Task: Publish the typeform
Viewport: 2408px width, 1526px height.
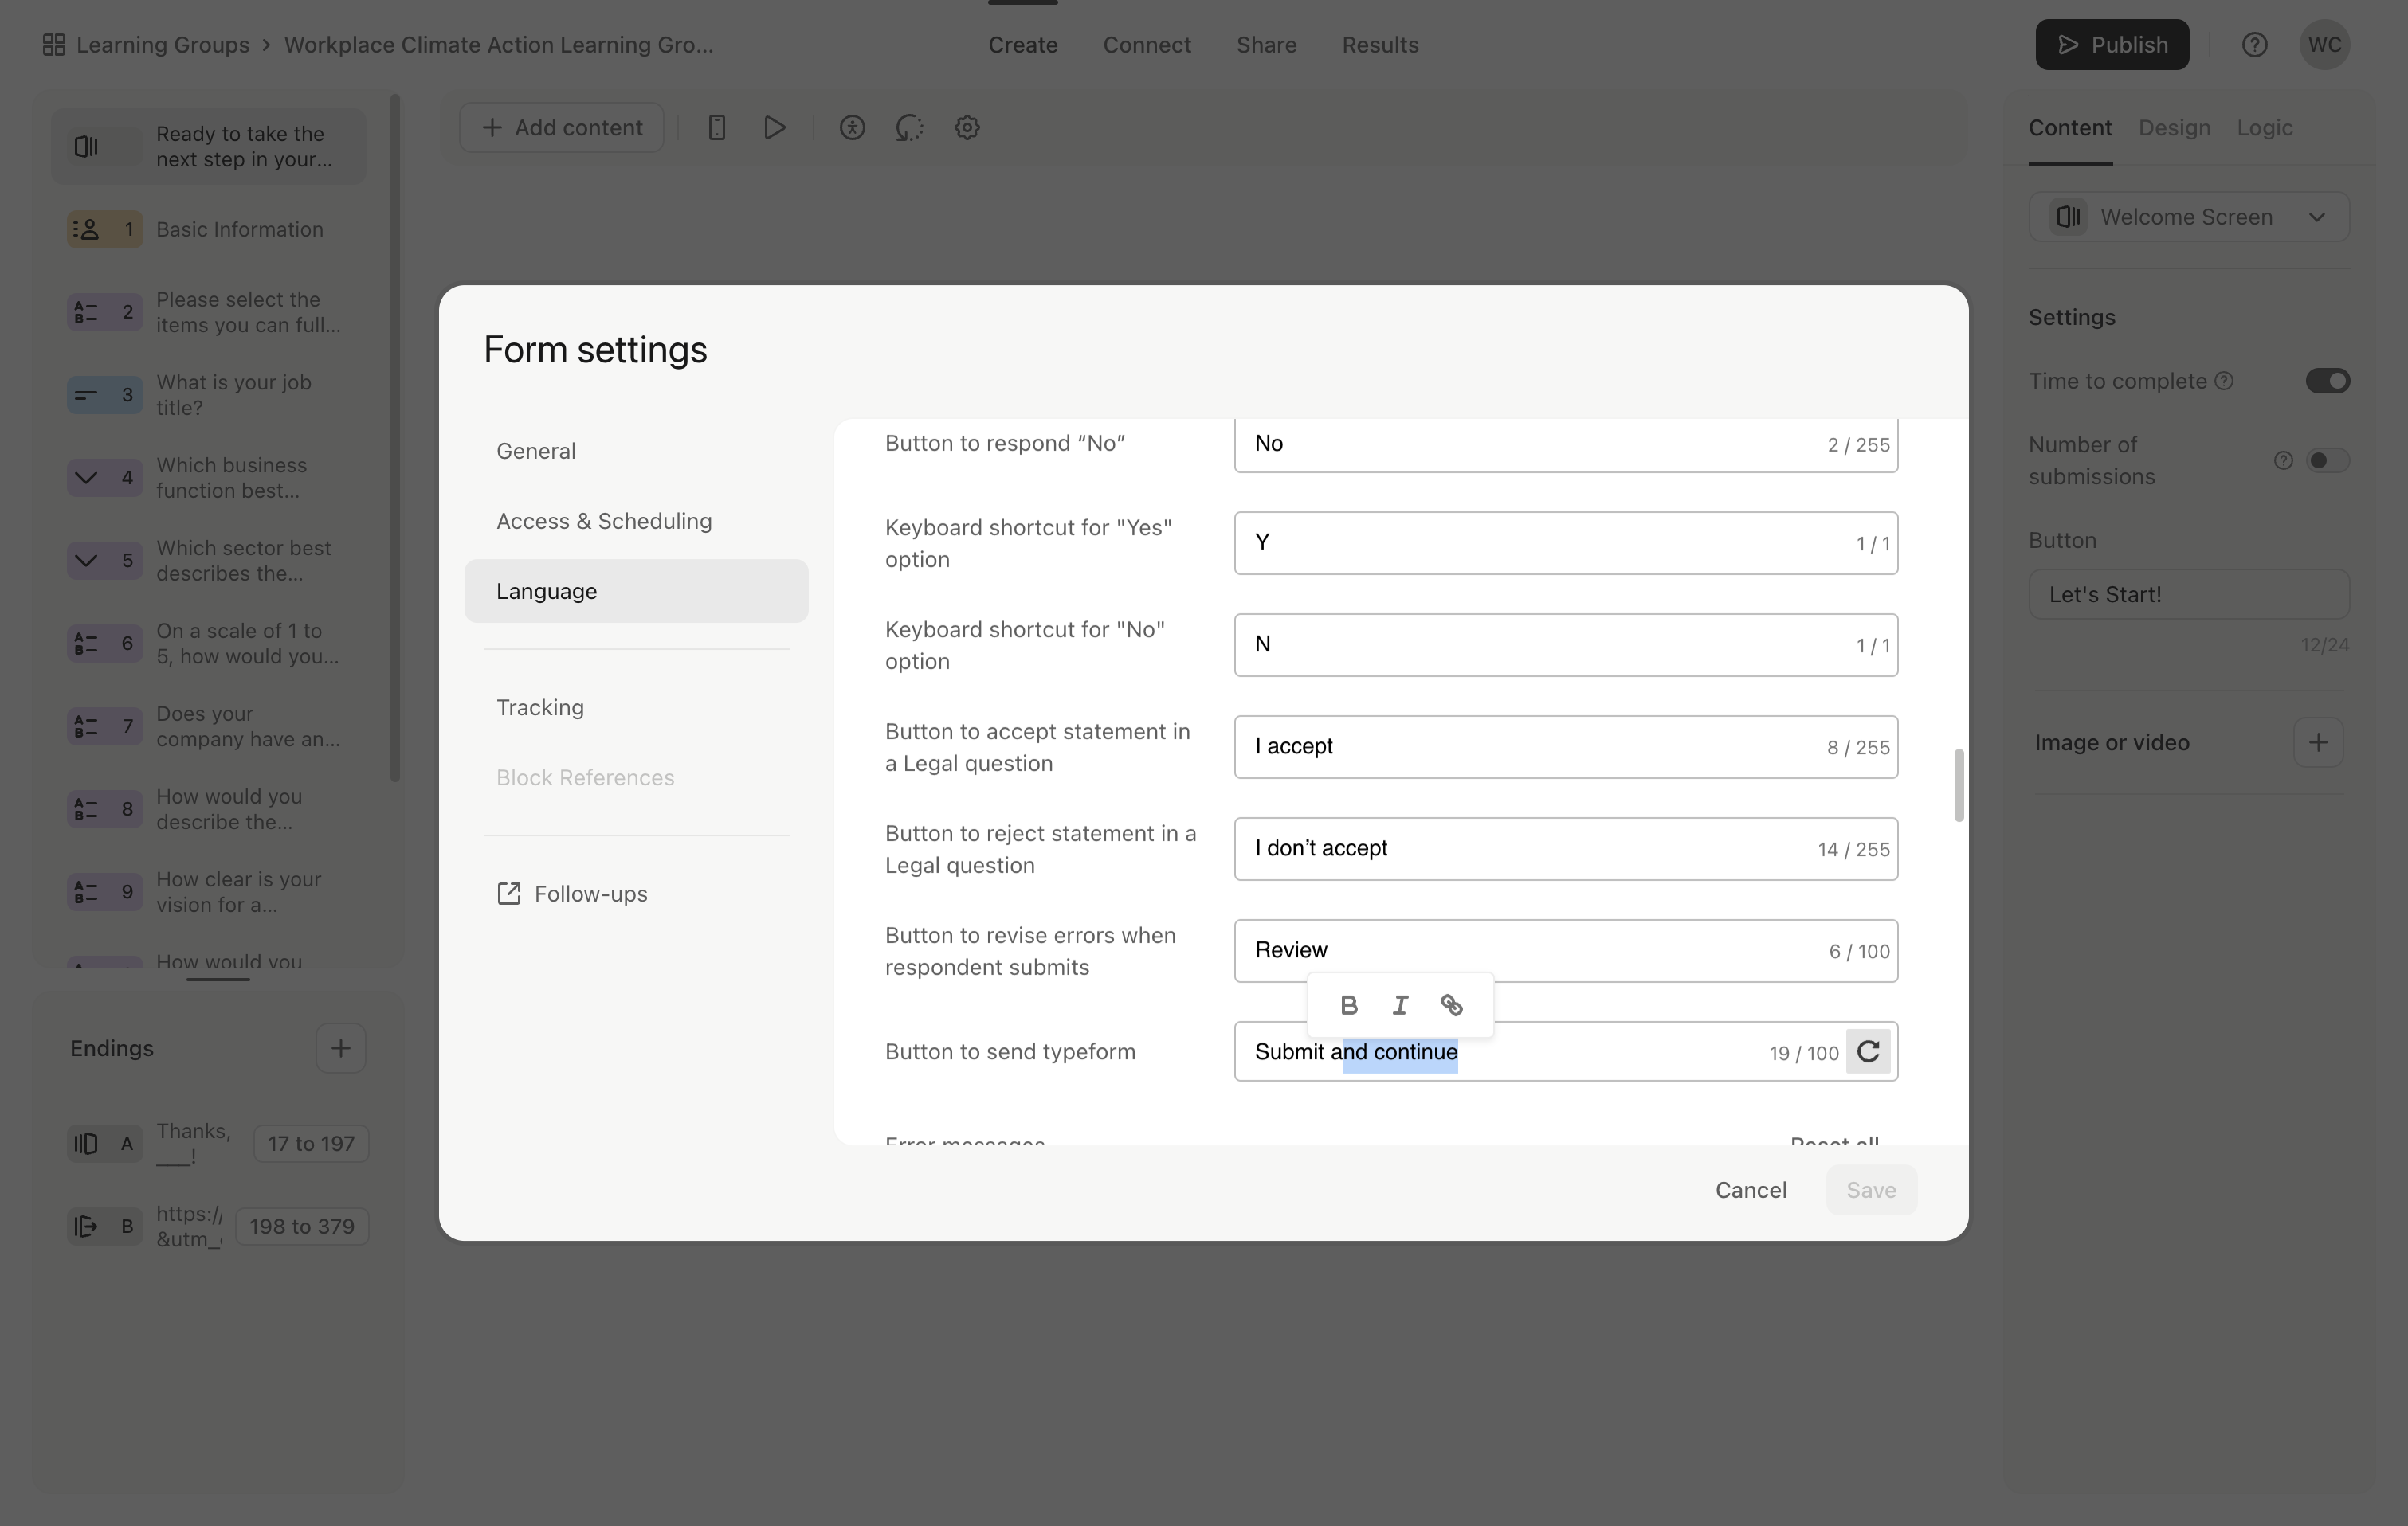Action: (2112, 45)
